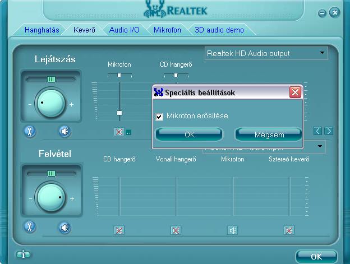Open the Mikrofon tab
This screenshot has width=350, height=264.
pyautogui.click(x=167, y=30)
